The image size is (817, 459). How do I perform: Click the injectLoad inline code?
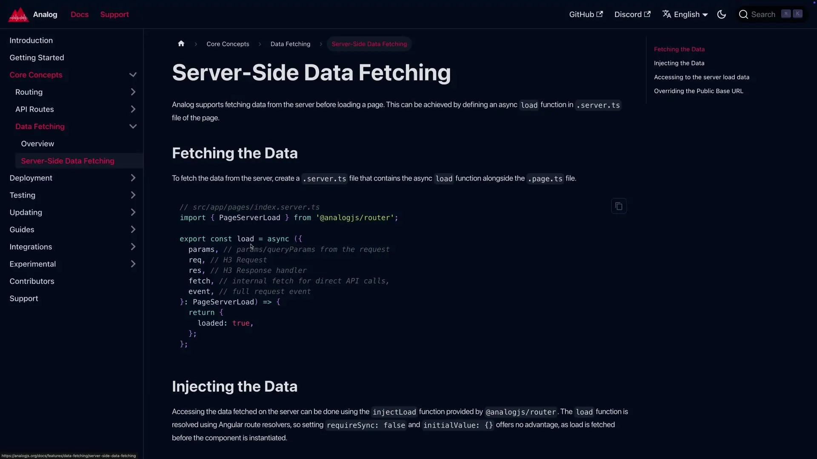[394, 412]
